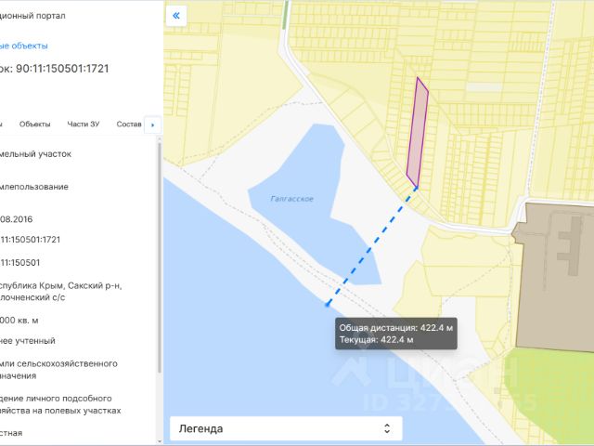Viewport: 594px width, 446px height.
Task: Click the blue objects link in header
Action: pyautogui.click(x=24, y=46)
